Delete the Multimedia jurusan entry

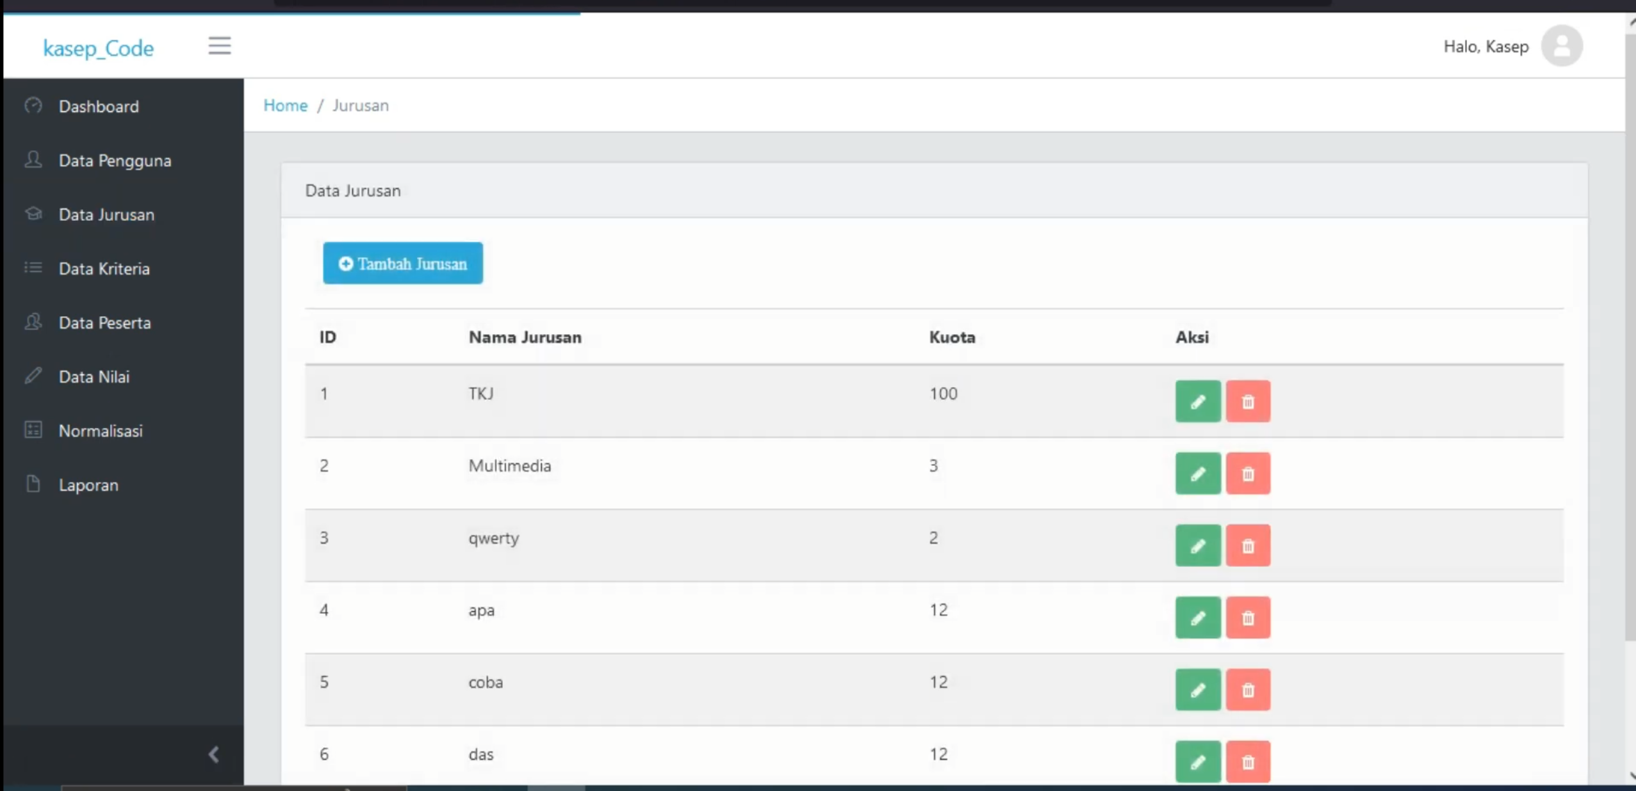(x=1248, y=474)
